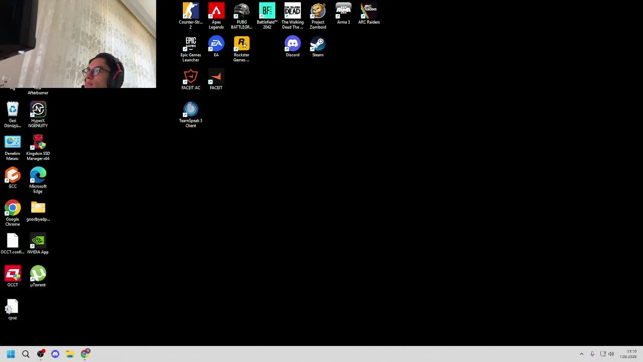The width and height of the screenshot is (643, 362).
Task: Select the Denetim Masası icon
Action: pos(13,147)
